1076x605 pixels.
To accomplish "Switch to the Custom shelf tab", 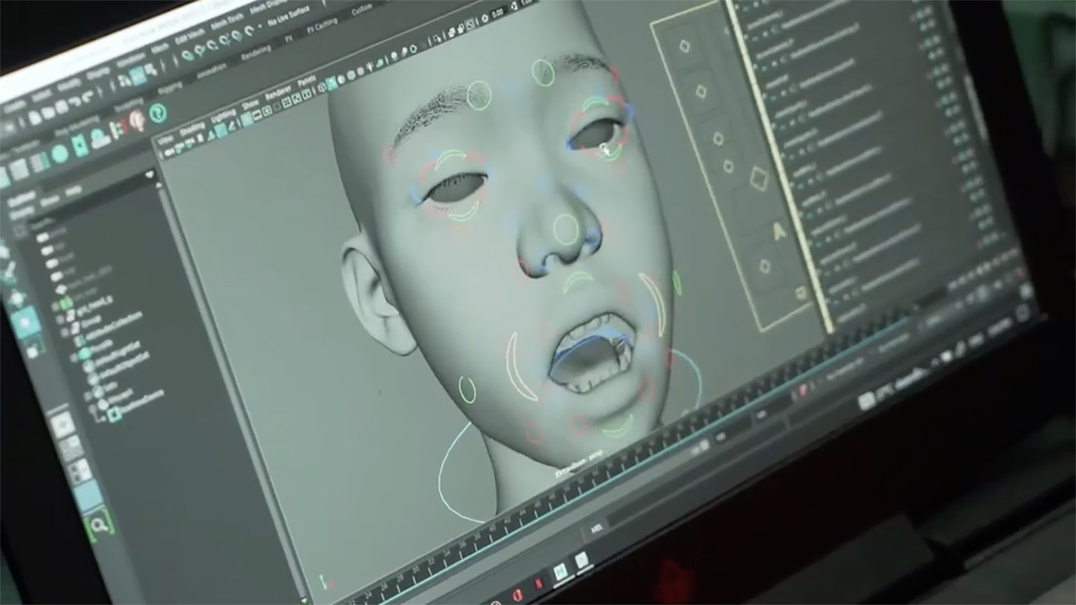I will [x=361, y=10].
